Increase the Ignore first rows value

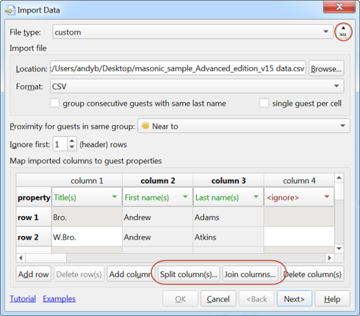pos(72,141)
